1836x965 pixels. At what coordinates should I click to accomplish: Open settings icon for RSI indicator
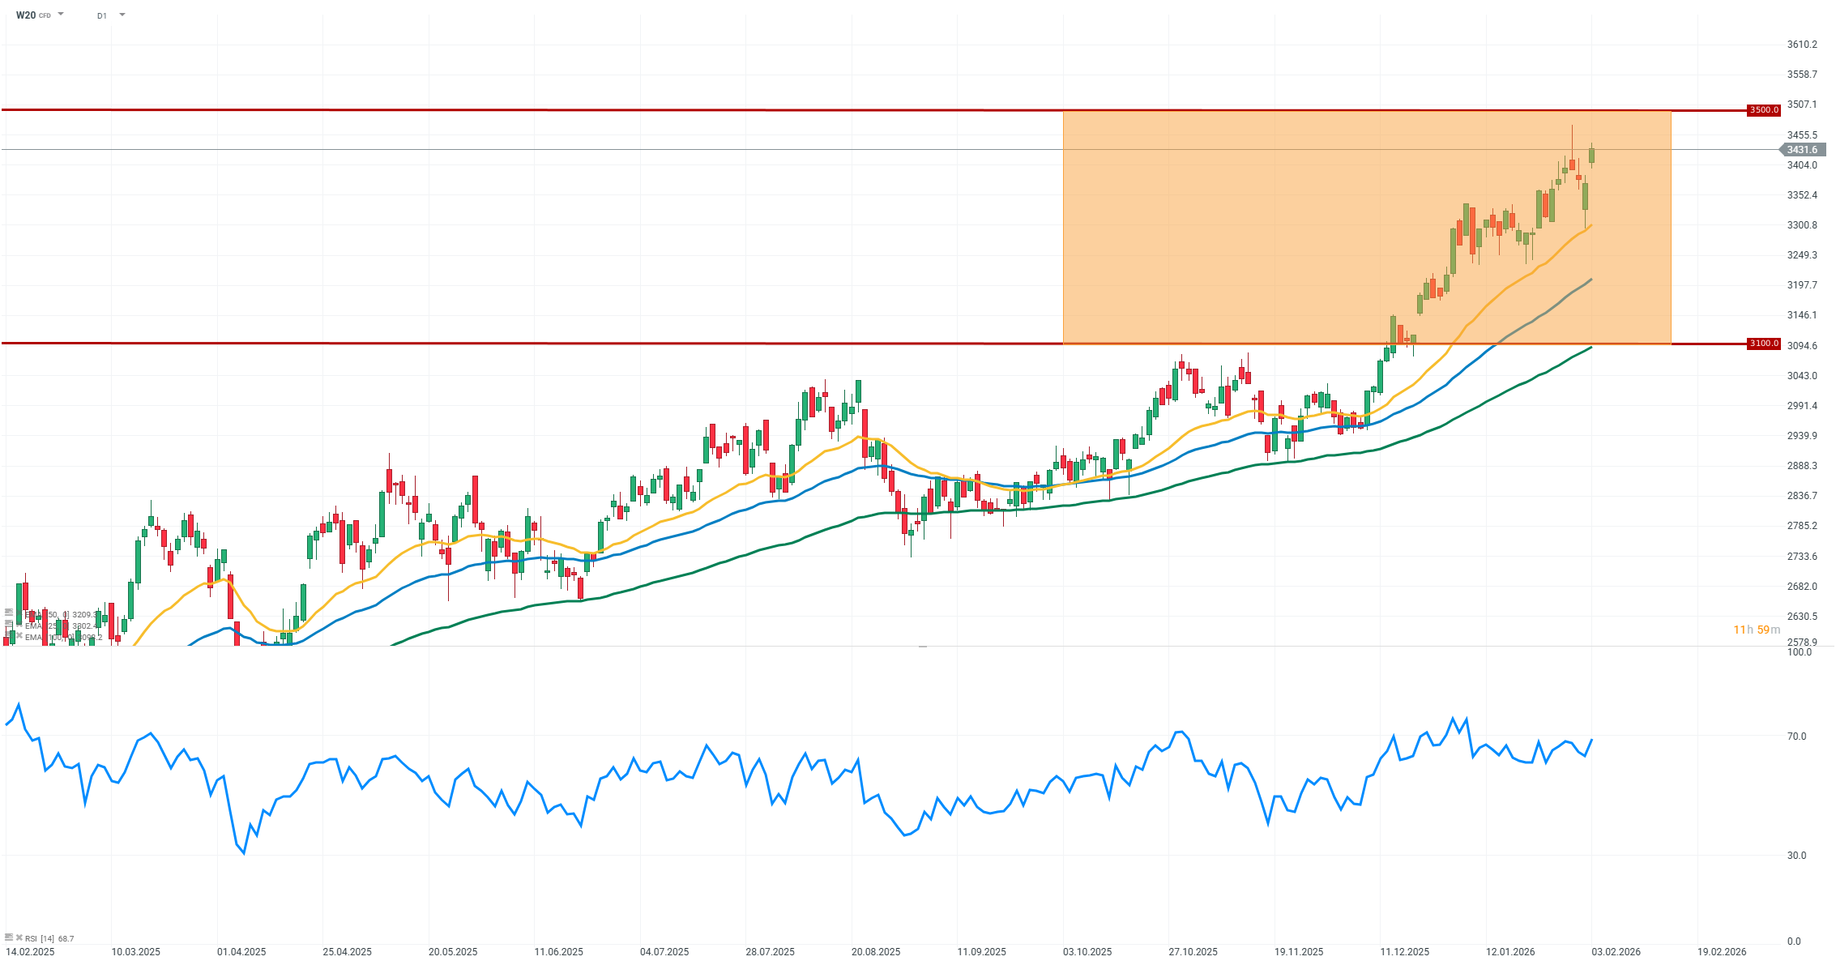[x=9, y=937]
